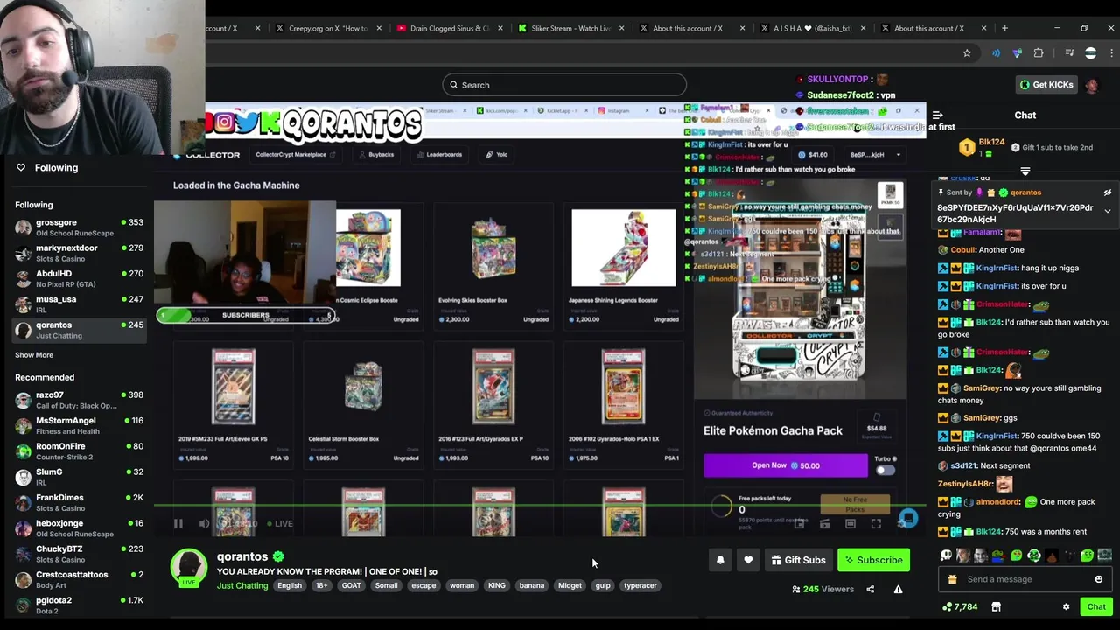Click purple Open Now 50.00 button
The image size is (1120, 630).
[x=786, y=465]
